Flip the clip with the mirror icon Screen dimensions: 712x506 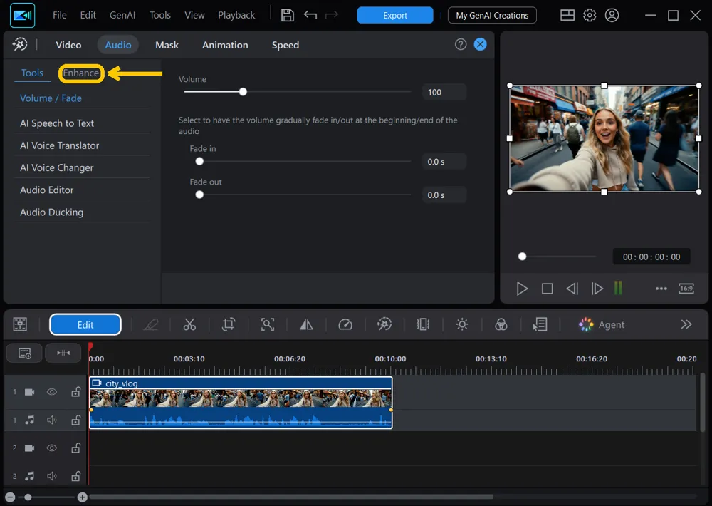pos(306,324)
